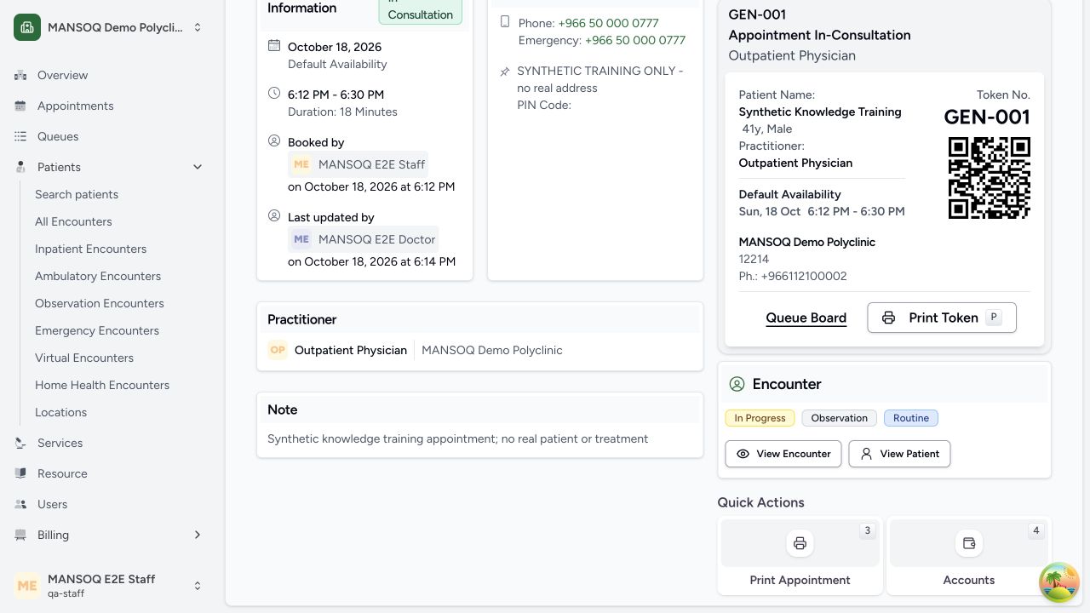
Task: Click the Print Appointment quick action
Action: [800, 555]
